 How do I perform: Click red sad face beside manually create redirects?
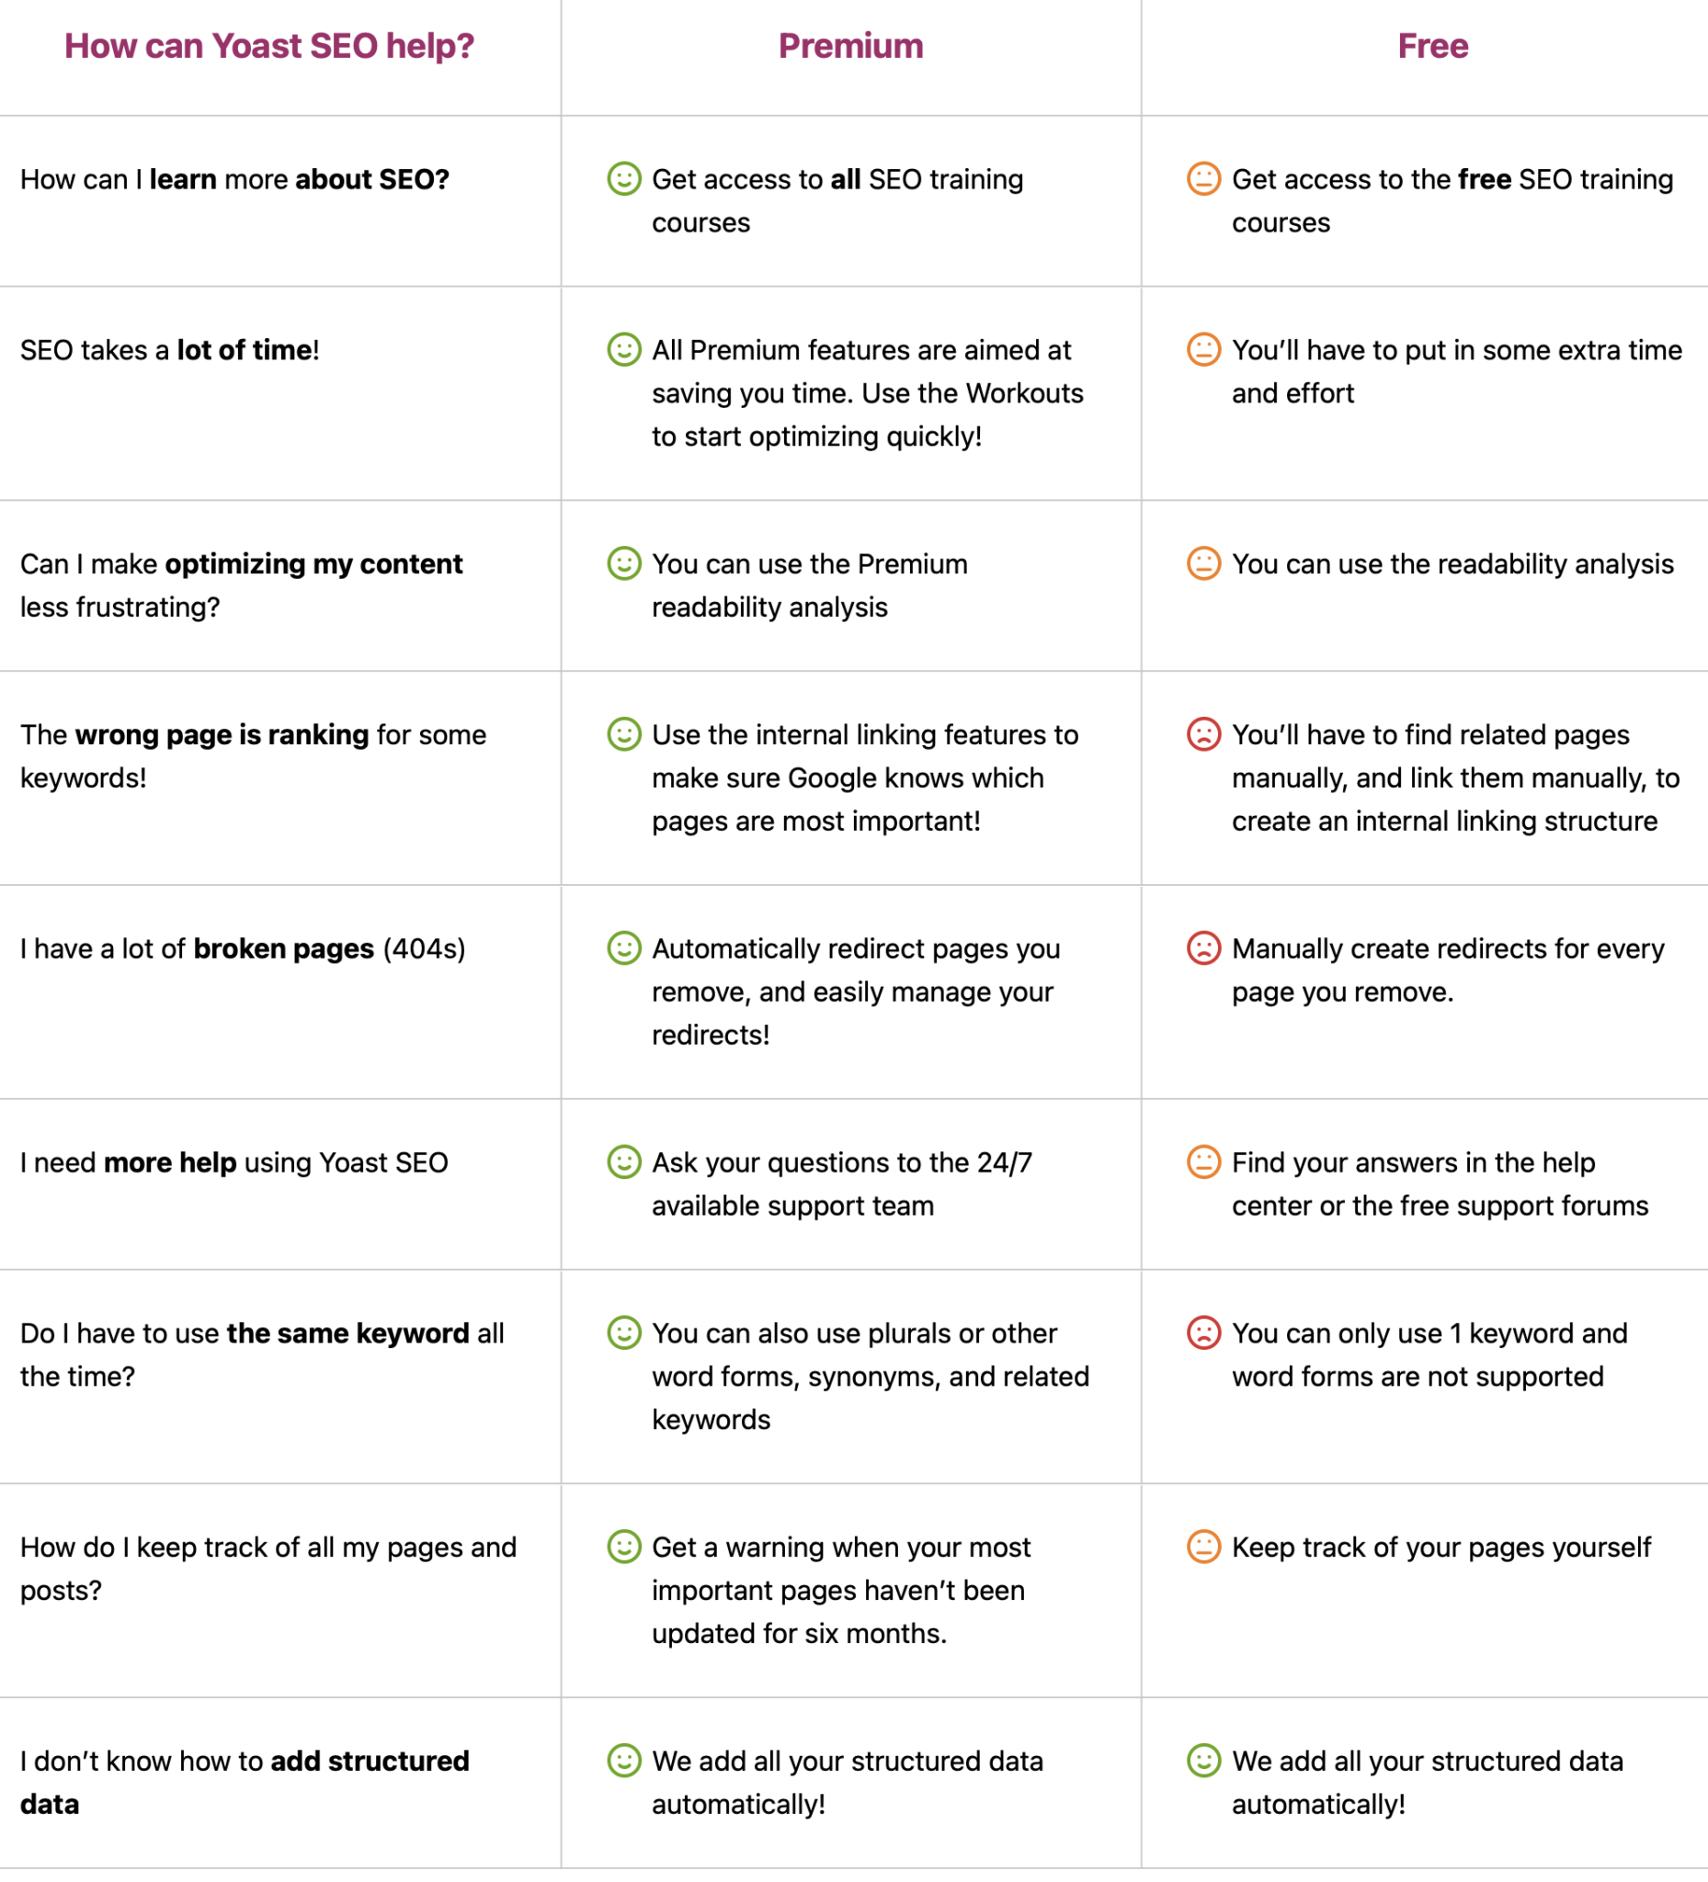click(1203, 947)
